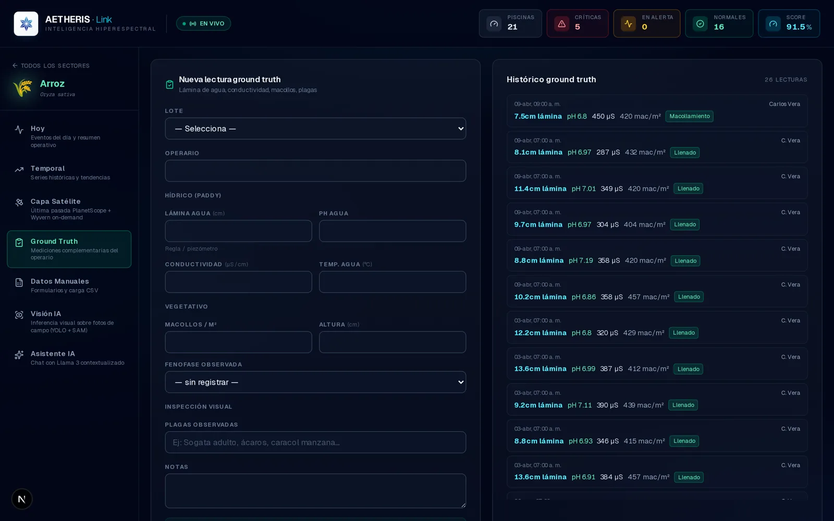Open Datos Manuales section
The height and width of the screenshot is (521, 834).
click(69, 286)
